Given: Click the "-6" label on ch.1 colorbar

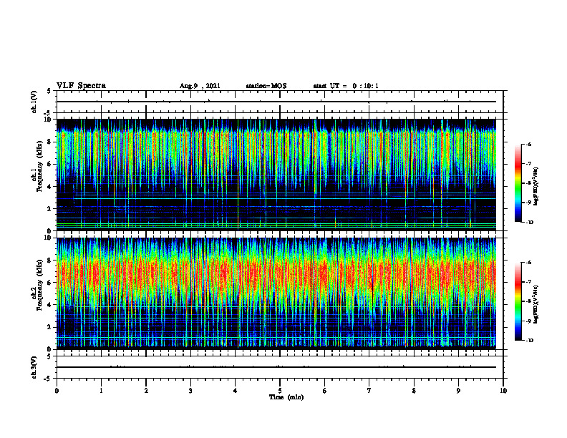Looking at the screenshot, I should pyautogui.click(x=528, y=144).
